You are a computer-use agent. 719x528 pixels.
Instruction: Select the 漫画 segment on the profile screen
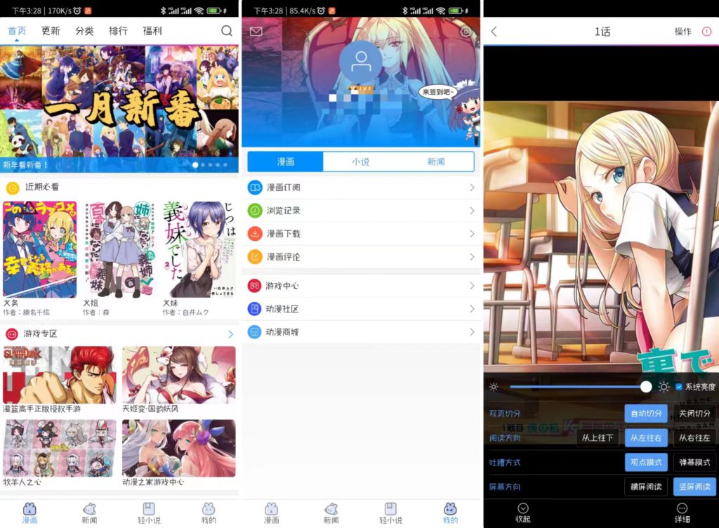point(285,161)
